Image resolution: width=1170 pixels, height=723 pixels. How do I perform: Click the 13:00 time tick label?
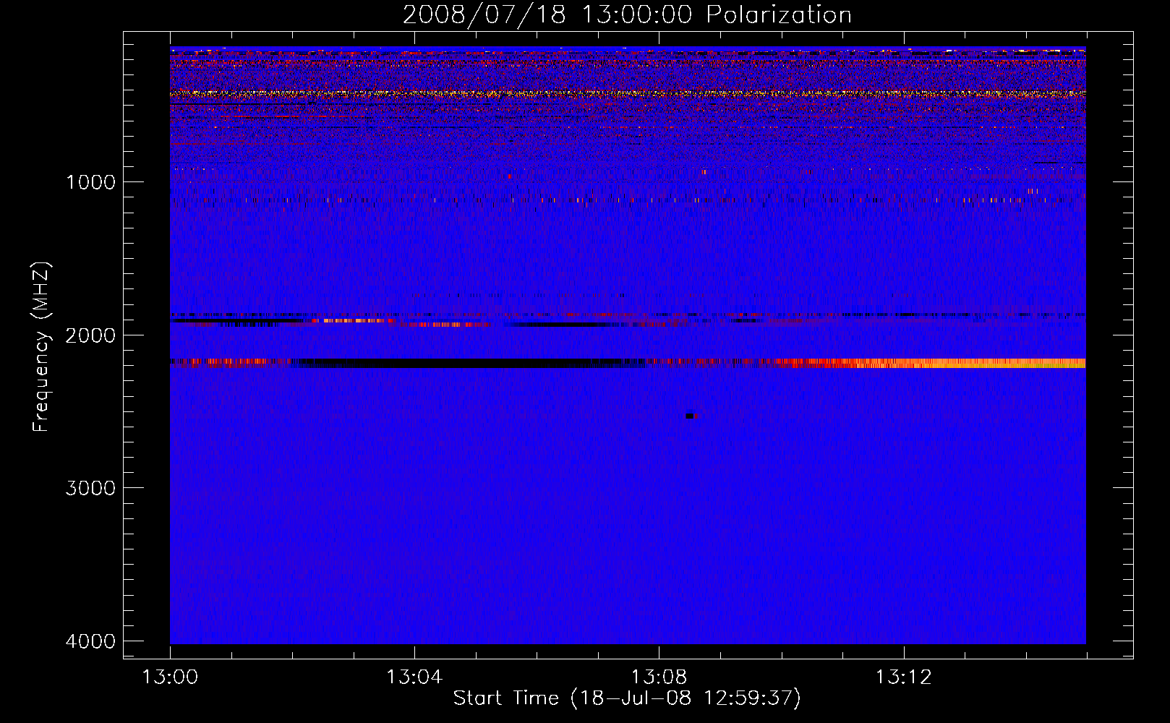point(170,677)
